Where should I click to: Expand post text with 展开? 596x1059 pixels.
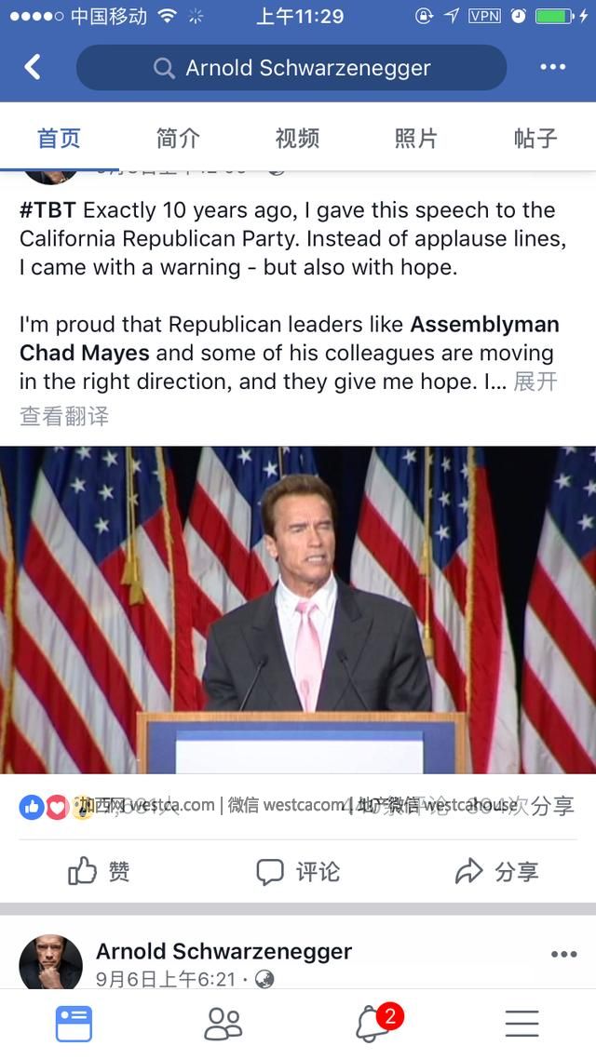click(x=535, y=382)
